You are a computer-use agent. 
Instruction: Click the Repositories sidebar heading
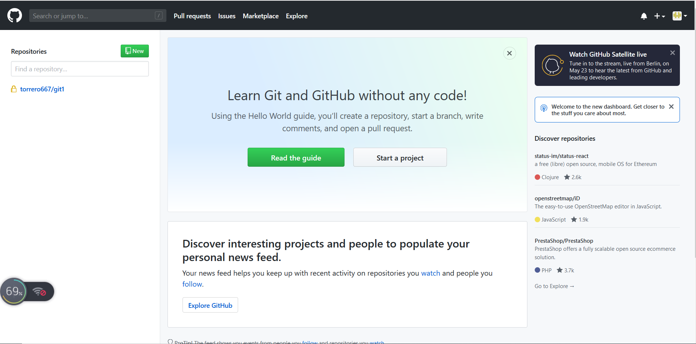(29, 52)
